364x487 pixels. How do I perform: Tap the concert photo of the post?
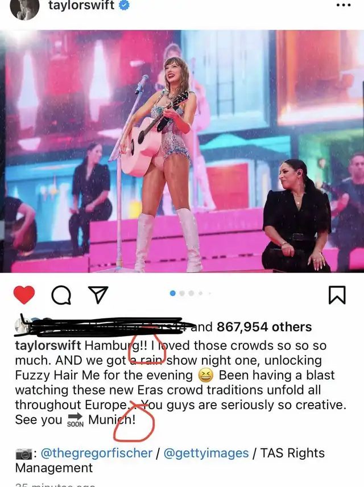(182, 151)
